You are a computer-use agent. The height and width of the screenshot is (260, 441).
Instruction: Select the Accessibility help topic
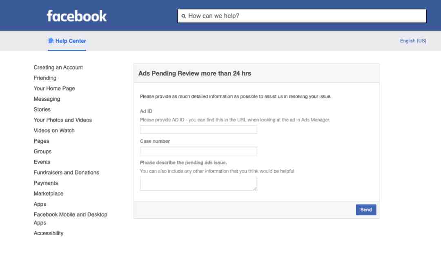(48, 233)
